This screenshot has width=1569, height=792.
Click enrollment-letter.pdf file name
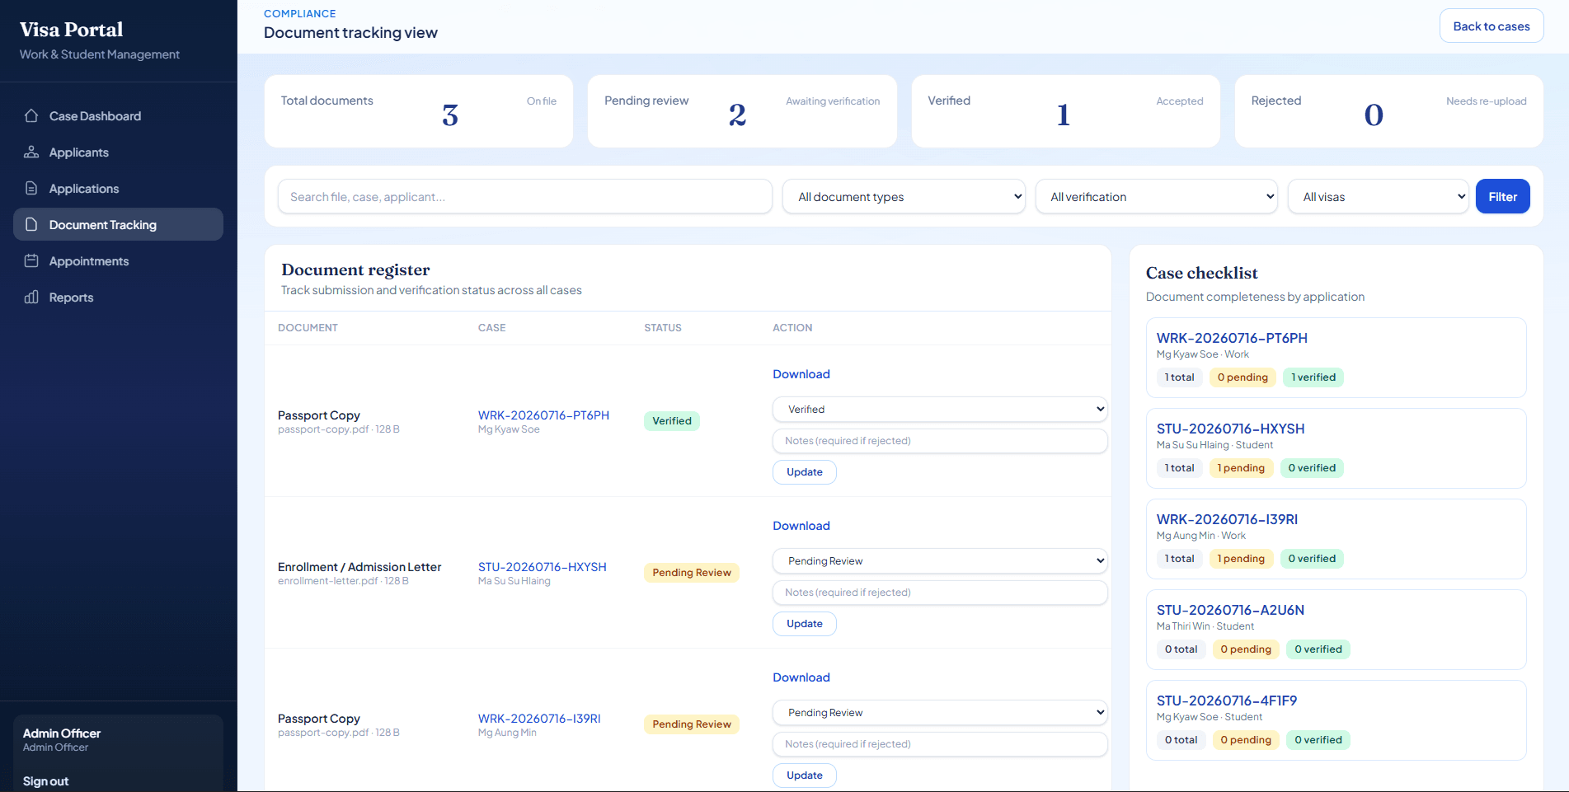(328, 581)
